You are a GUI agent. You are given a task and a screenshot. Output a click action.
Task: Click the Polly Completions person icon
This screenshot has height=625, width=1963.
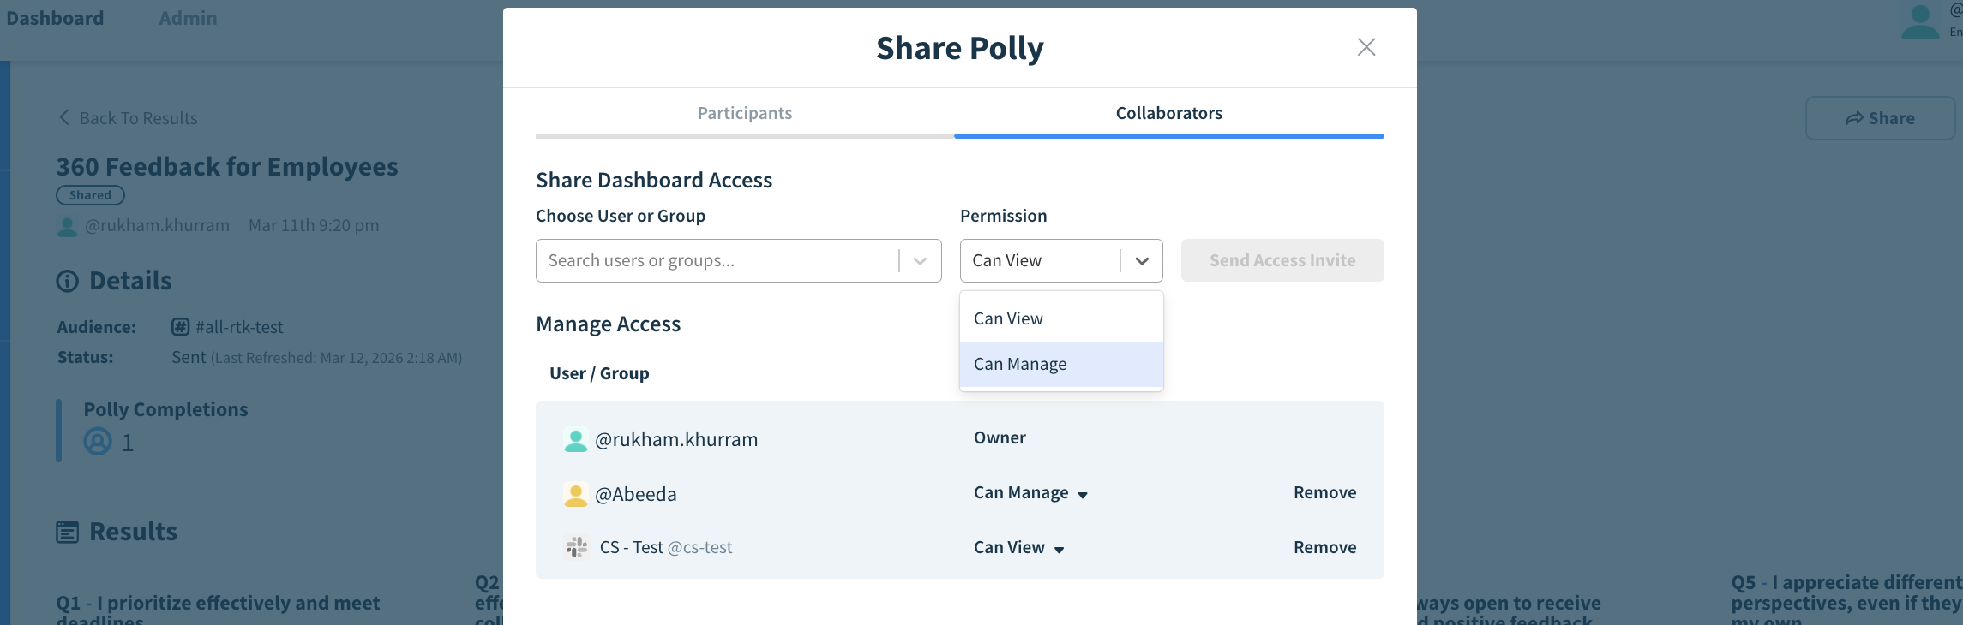(98, 442)
